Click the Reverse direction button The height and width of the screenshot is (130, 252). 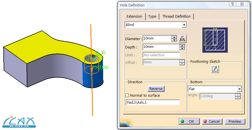[x=156, y=89]
